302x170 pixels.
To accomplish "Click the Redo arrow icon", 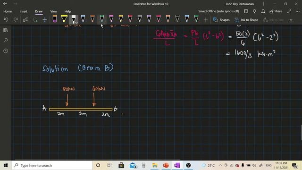I will [16, 20].
